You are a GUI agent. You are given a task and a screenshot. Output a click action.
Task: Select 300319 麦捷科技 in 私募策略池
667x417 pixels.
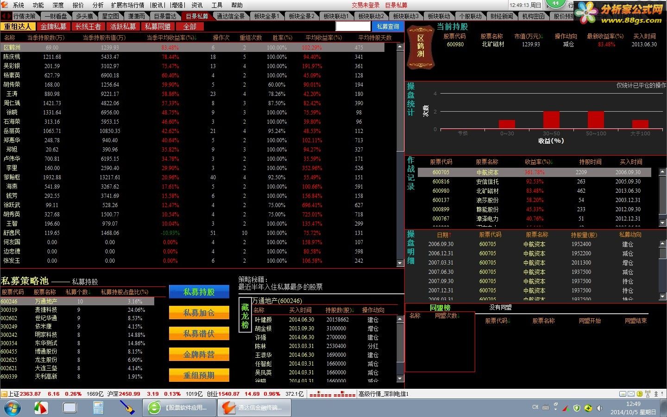pyautogui.click(x=77, y=310)
